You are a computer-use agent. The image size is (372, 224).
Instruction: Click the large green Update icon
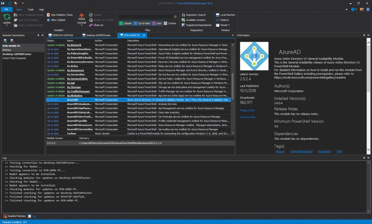pyautogui.click(x=7, y=17)
